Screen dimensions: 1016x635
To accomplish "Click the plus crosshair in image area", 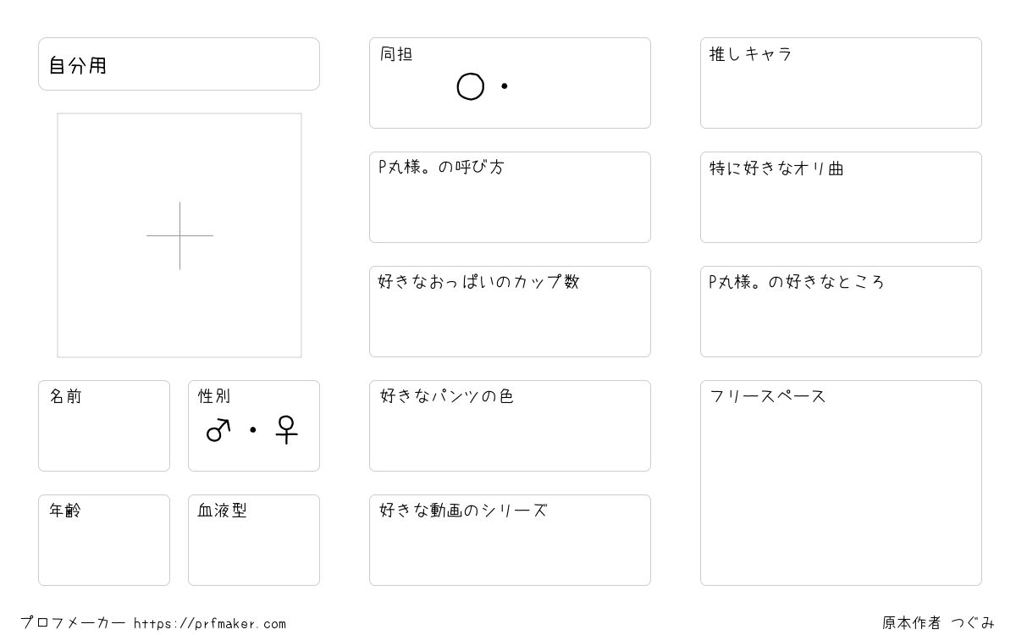I will (x=179, y=235).
